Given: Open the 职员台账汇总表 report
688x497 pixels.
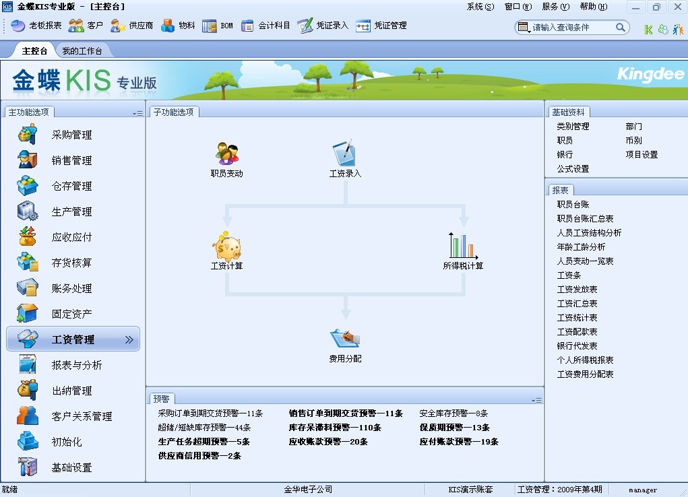Looking at the screenshot, I should (x=585, y=218).
